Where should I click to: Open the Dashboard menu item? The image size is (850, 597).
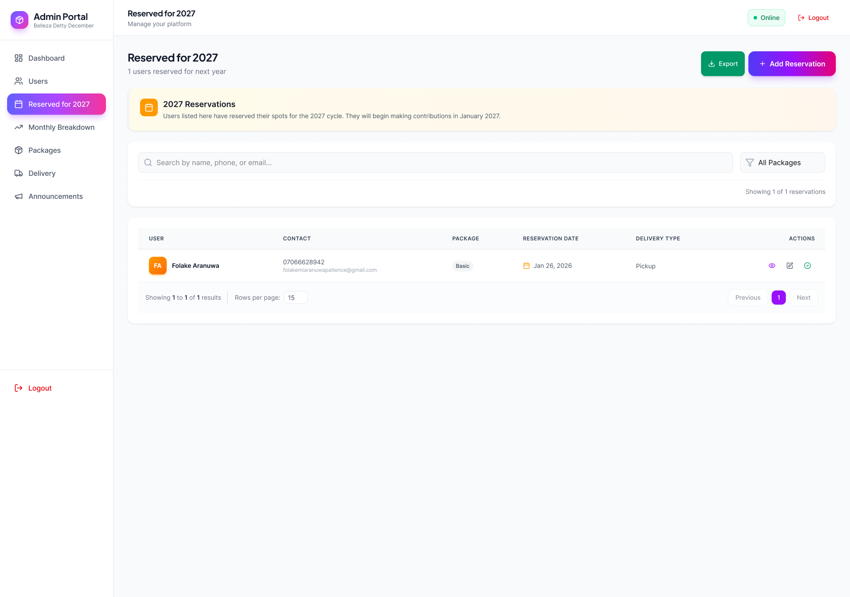coord(46,58)
